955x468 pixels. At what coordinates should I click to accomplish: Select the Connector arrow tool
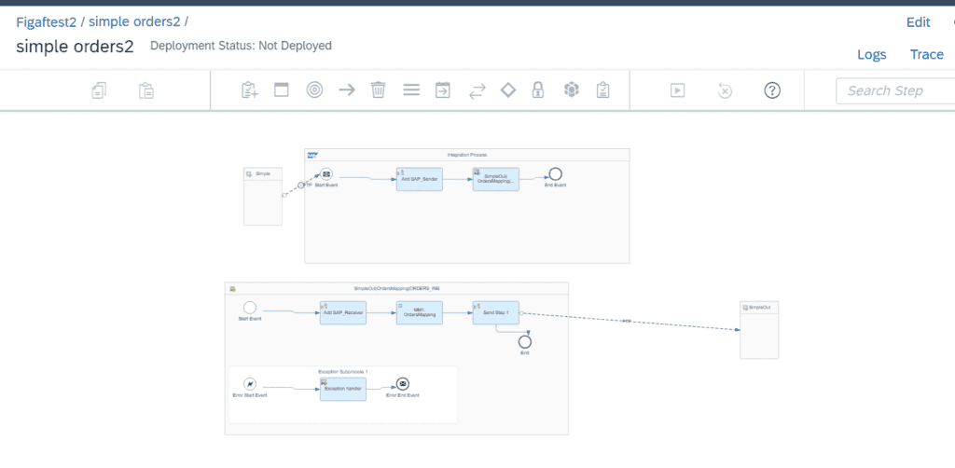tap(347, 90)
